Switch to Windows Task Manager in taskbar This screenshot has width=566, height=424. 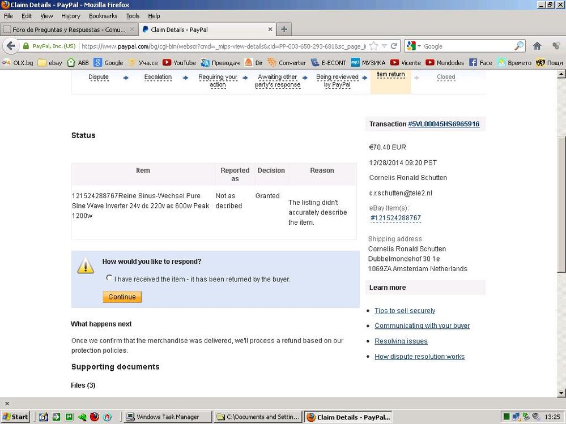168,417
